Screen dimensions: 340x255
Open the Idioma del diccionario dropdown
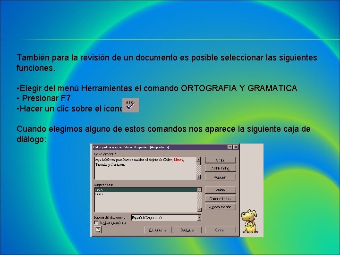point(199,218)
